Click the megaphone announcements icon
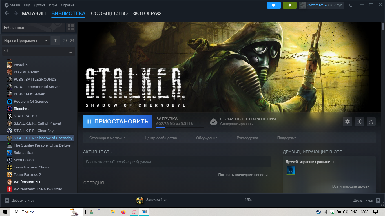Screen dimensions: 385x216 (274, 5)
